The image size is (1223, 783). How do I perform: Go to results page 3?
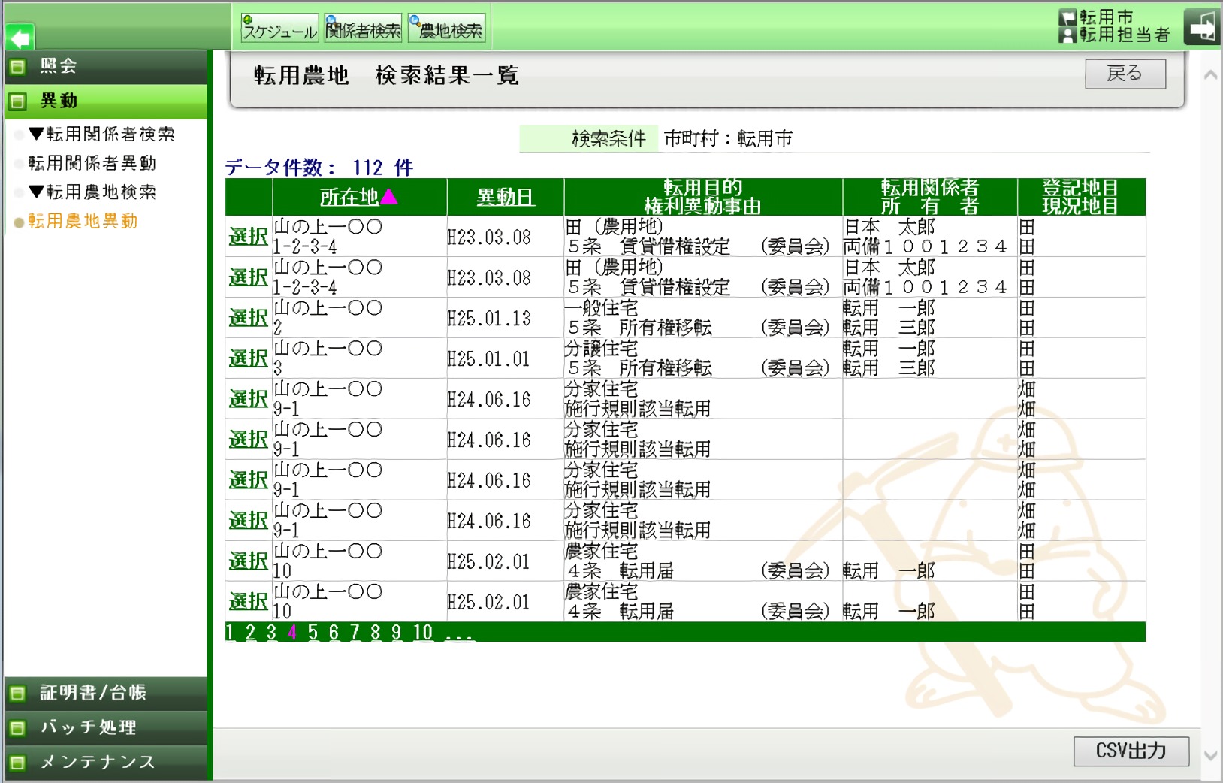[271, 633]
